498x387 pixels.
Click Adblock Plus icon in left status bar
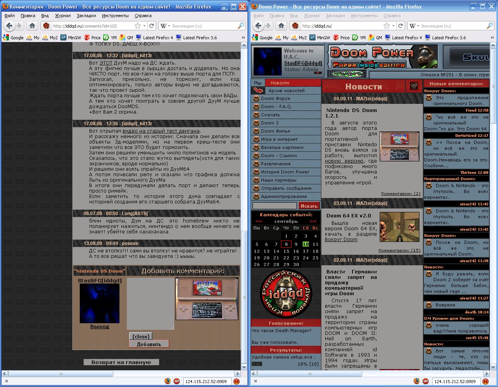[176, 381]
